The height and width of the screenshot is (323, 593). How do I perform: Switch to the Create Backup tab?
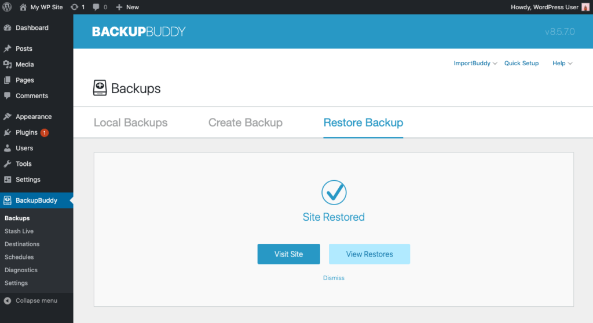[246, 122]
